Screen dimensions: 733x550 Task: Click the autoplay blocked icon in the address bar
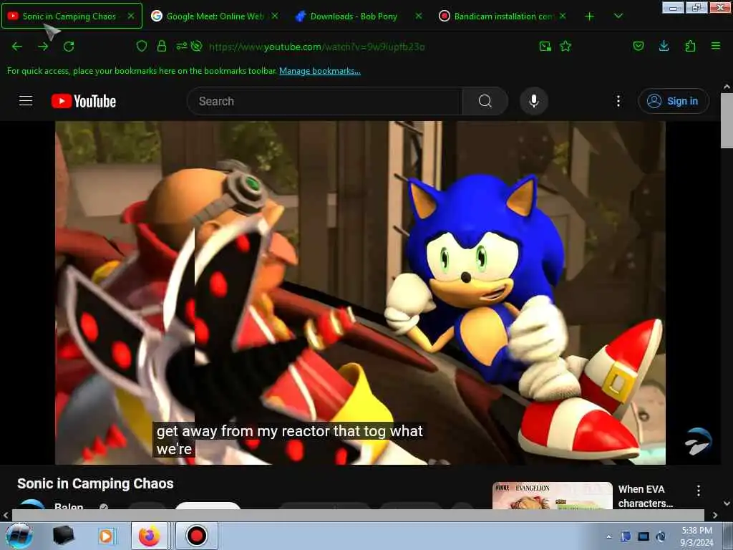pyautogui.click(x=197, y=46)
